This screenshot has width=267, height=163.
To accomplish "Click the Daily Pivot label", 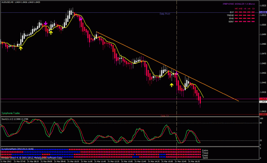I will (165, 14).
